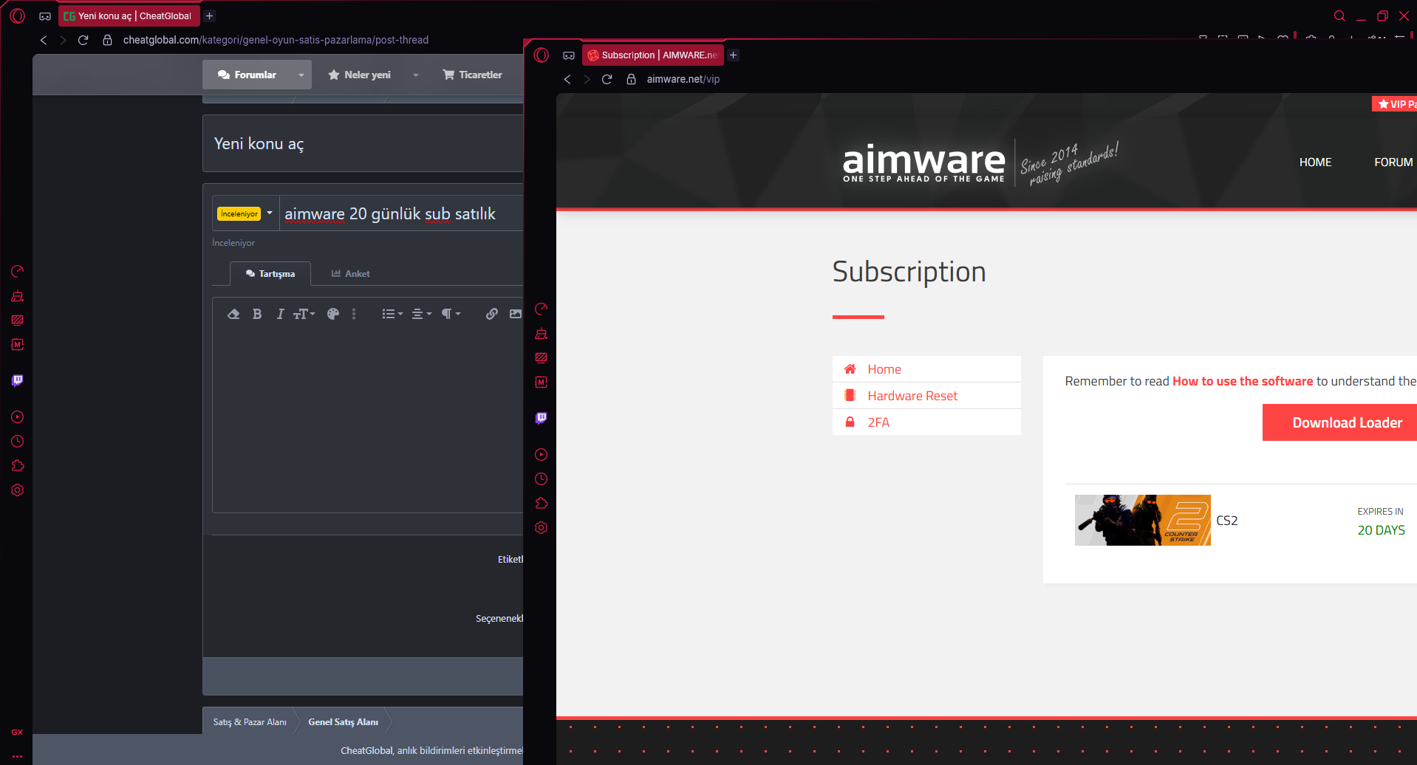Click the aimware logo in the header
1417x765 pixels.
pos(924,162)
